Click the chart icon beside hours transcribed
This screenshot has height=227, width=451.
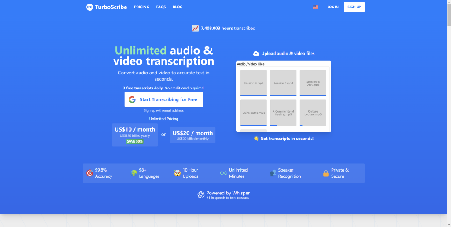pyautogui.click(x=196, y=28)
